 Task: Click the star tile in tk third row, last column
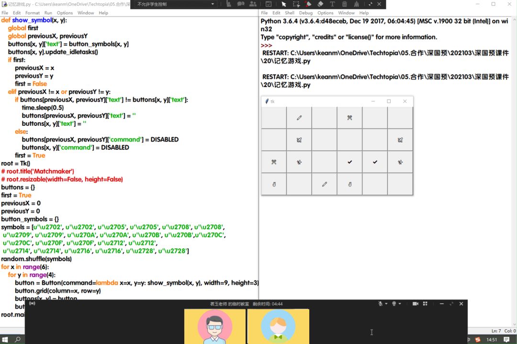[400, 162]
